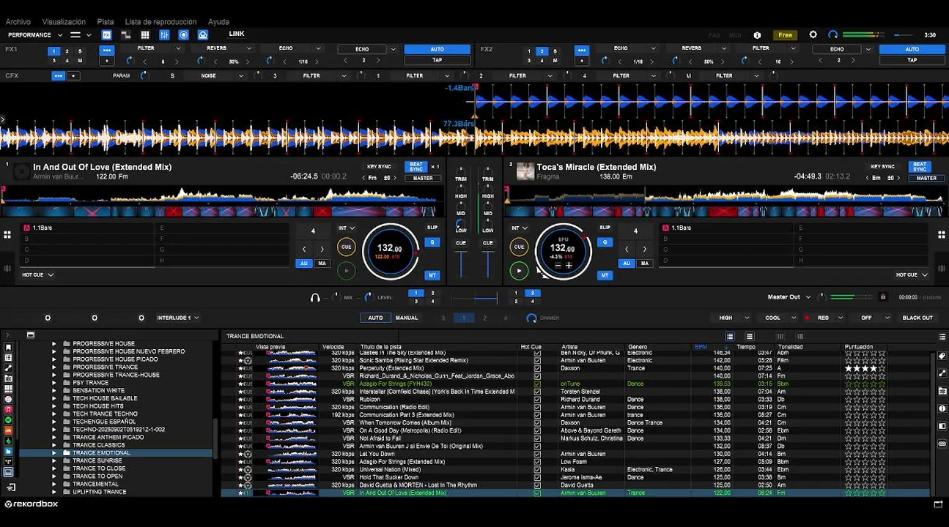Click the Play button on deck 2
The width and height of the screenshot is (949, 527).
pos(519,271)
